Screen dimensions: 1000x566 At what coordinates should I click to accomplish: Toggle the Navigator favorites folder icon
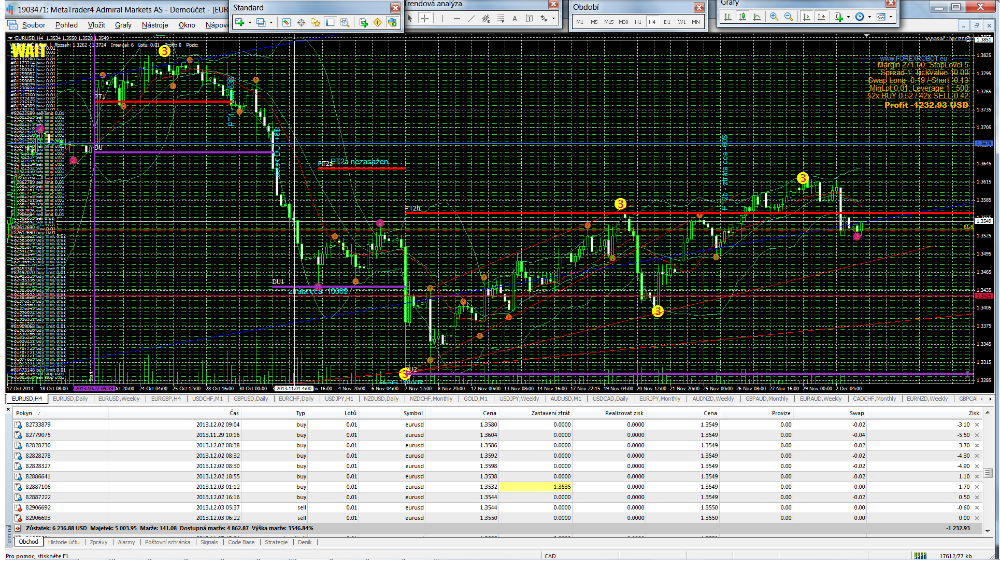click(x=316, y=22)
